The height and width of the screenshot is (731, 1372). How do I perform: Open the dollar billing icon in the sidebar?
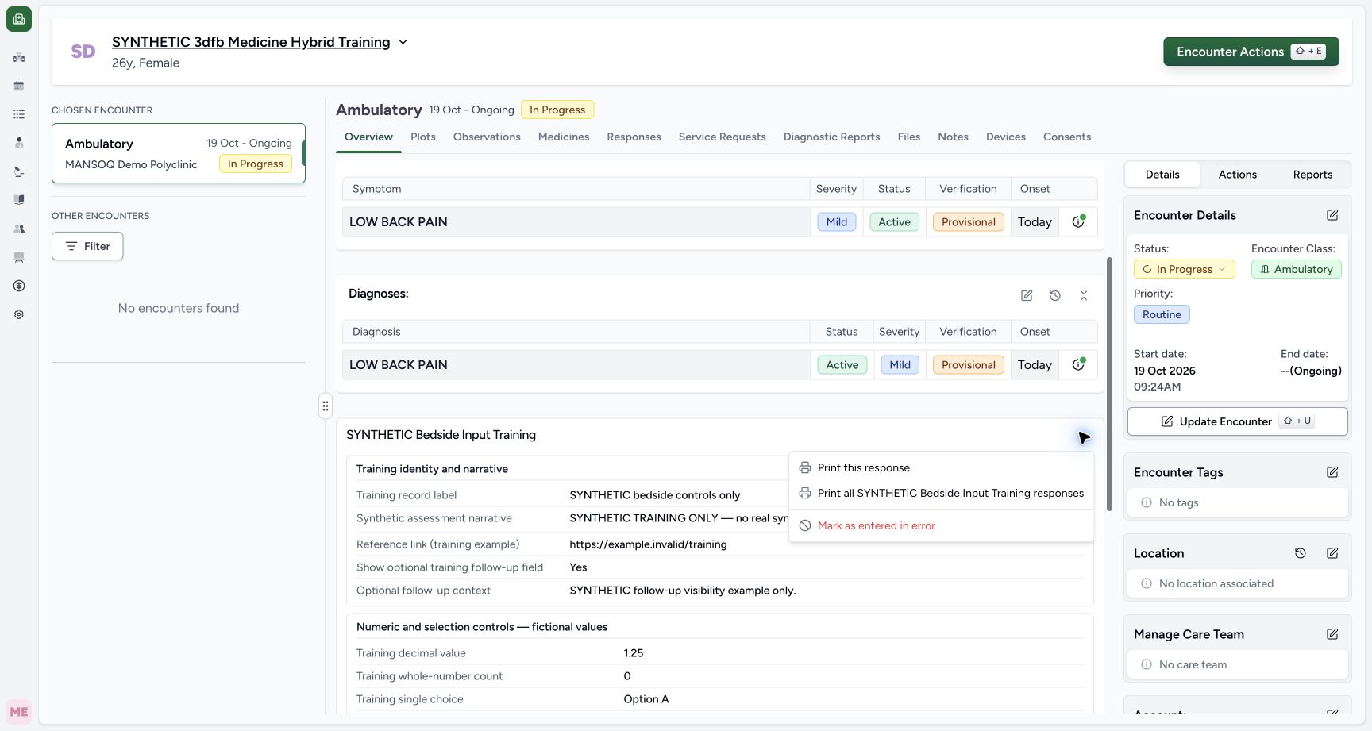19,286
